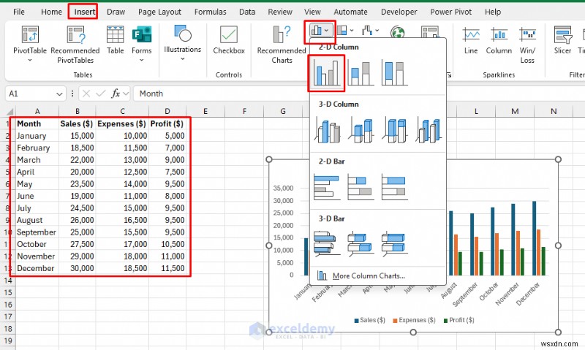Select all cells with corner button
585x350 pixels.
[x=10, y=111]
